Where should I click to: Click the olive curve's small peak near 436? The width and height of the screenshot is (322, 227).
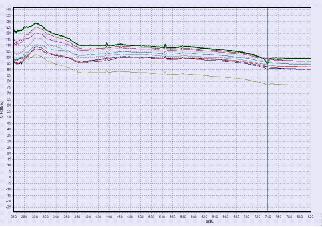tap(107, 70)
